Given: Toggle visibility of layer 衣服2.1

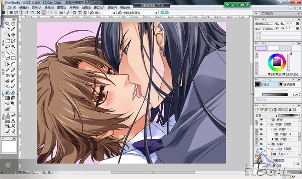Looking at the screenshot, I should coord(261,139).
